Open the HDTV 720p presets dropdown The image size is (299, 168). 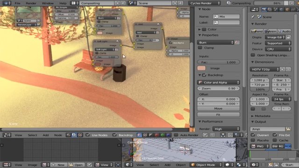pos(265,69)
